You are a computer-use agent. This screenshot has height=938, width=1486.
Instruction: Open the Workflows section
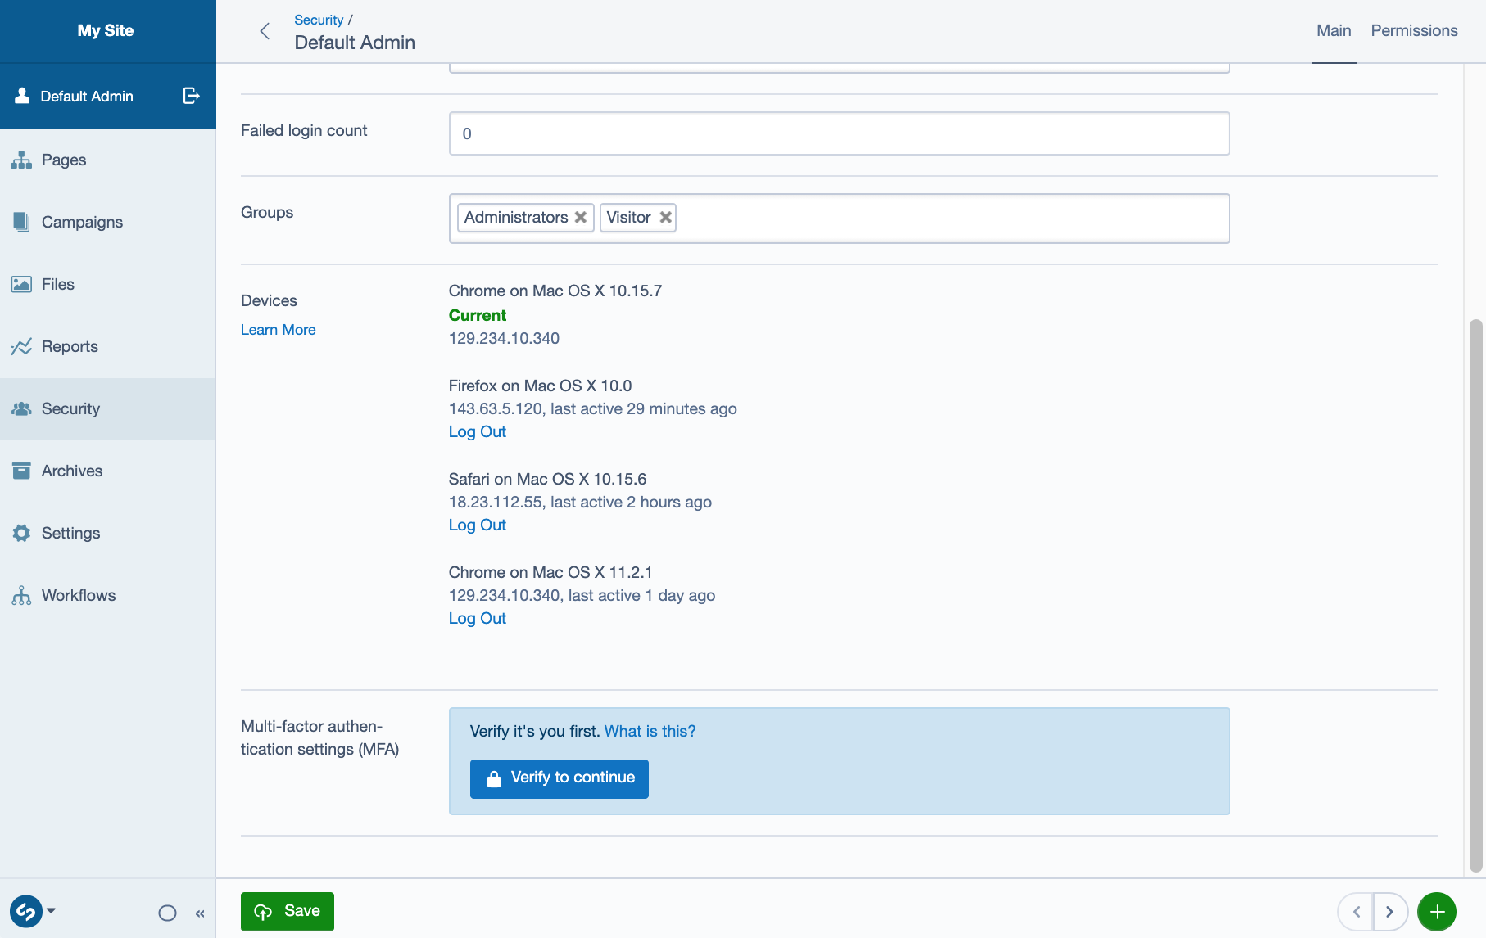[79, 595]
